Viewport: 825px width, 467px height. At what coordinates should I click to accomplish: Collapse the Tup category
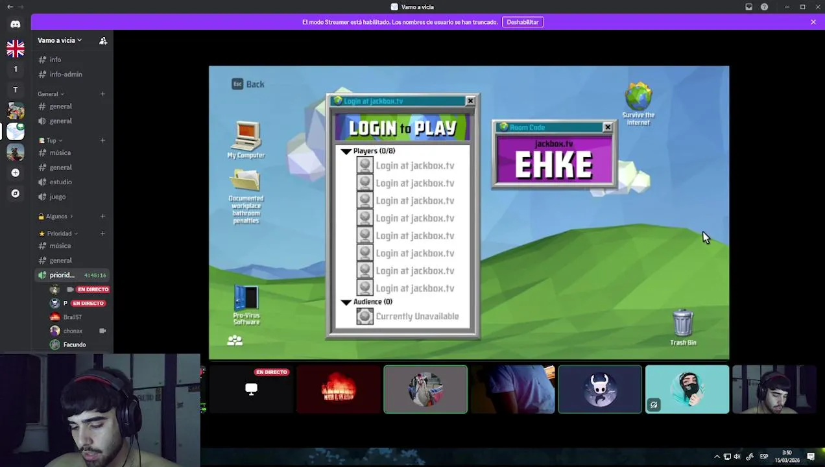coord(51,140)
